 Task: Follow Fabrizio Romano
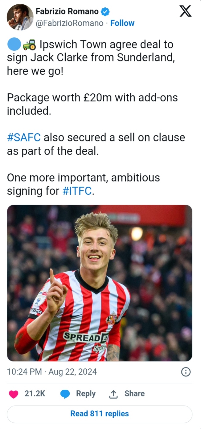point(122,23)
